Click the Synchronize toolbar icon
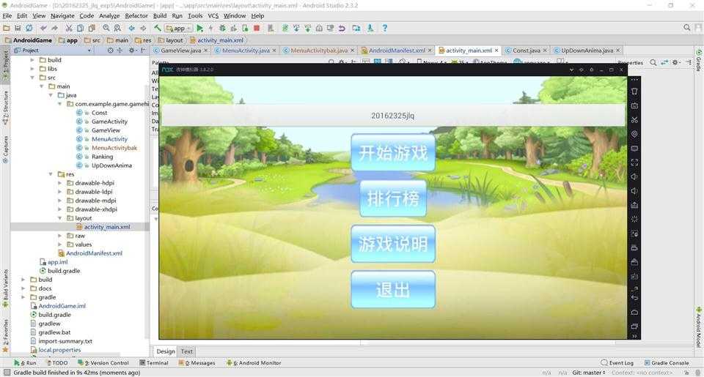 pos(29,28)
